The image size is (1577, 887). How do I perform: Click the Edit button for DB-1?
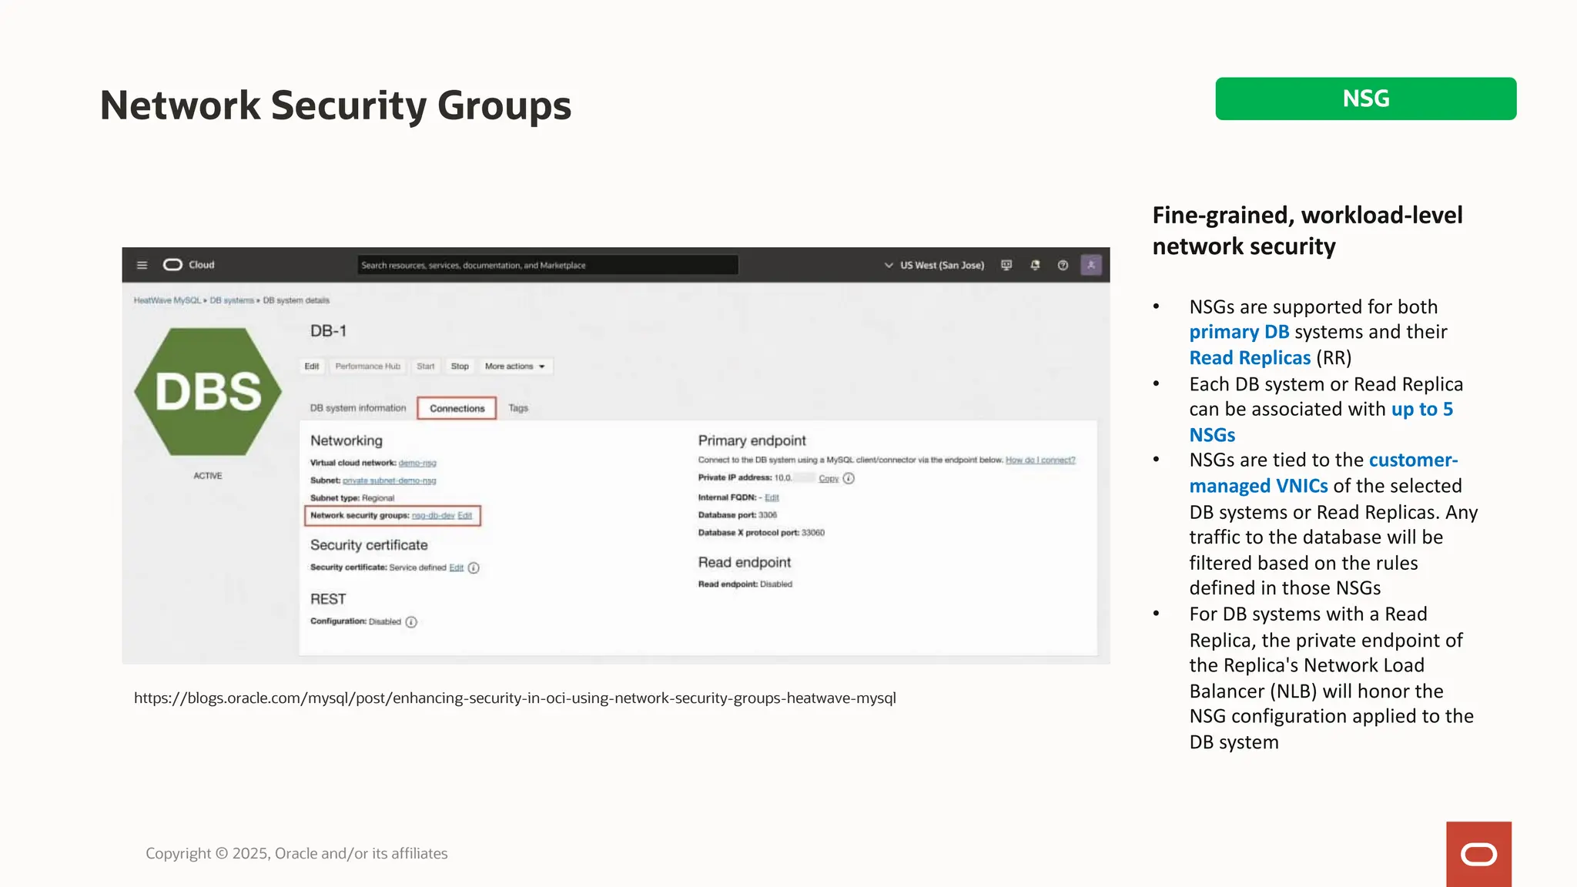(311, 367)
